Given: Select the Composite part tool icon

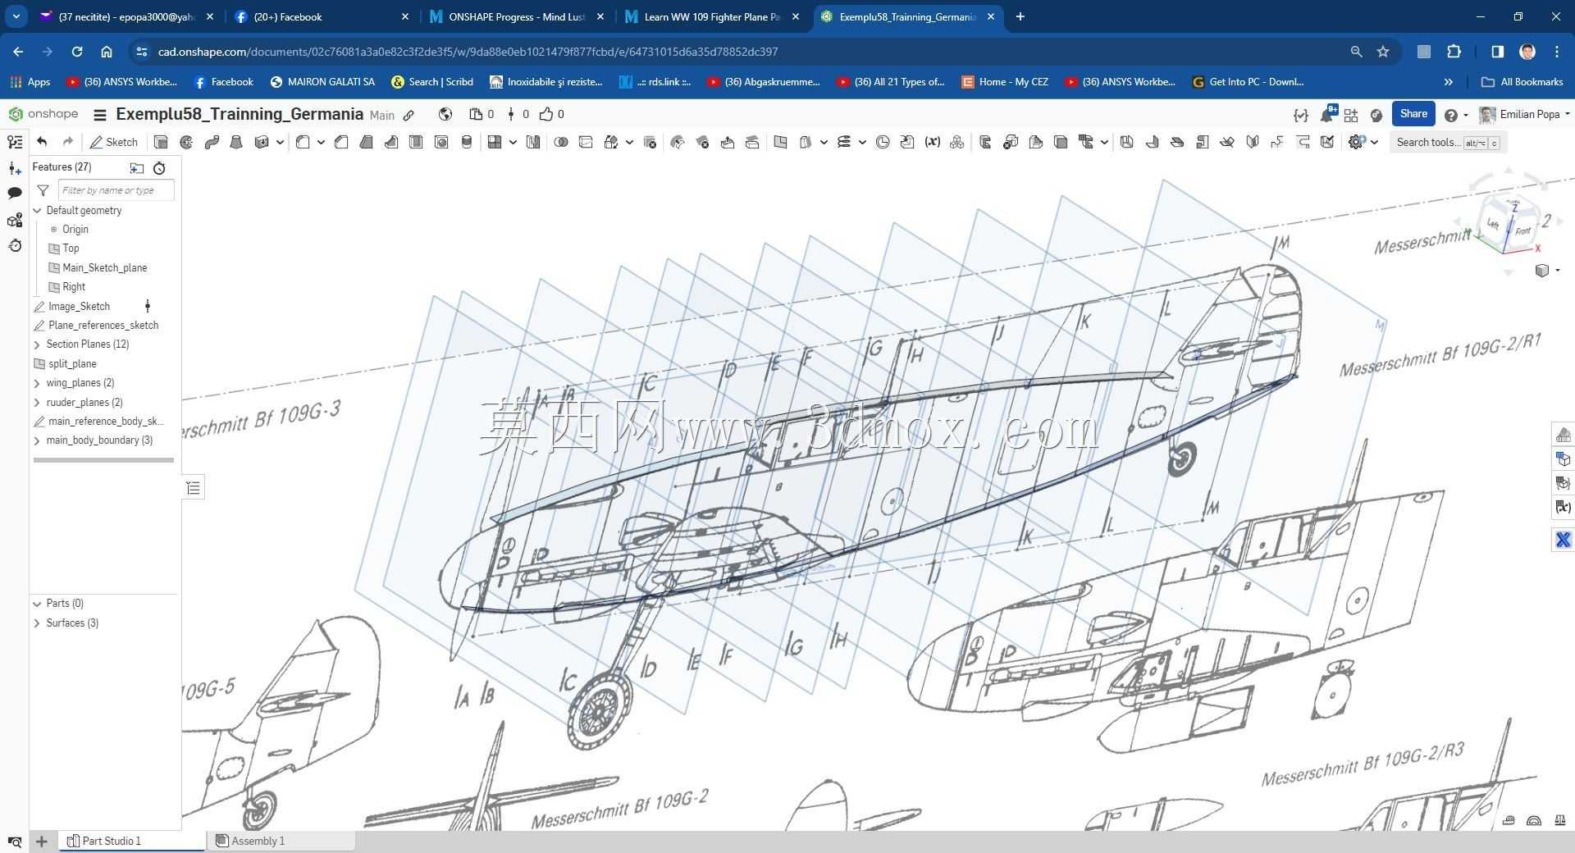Looking at the screenshot, I should click(x=956, y=142).
